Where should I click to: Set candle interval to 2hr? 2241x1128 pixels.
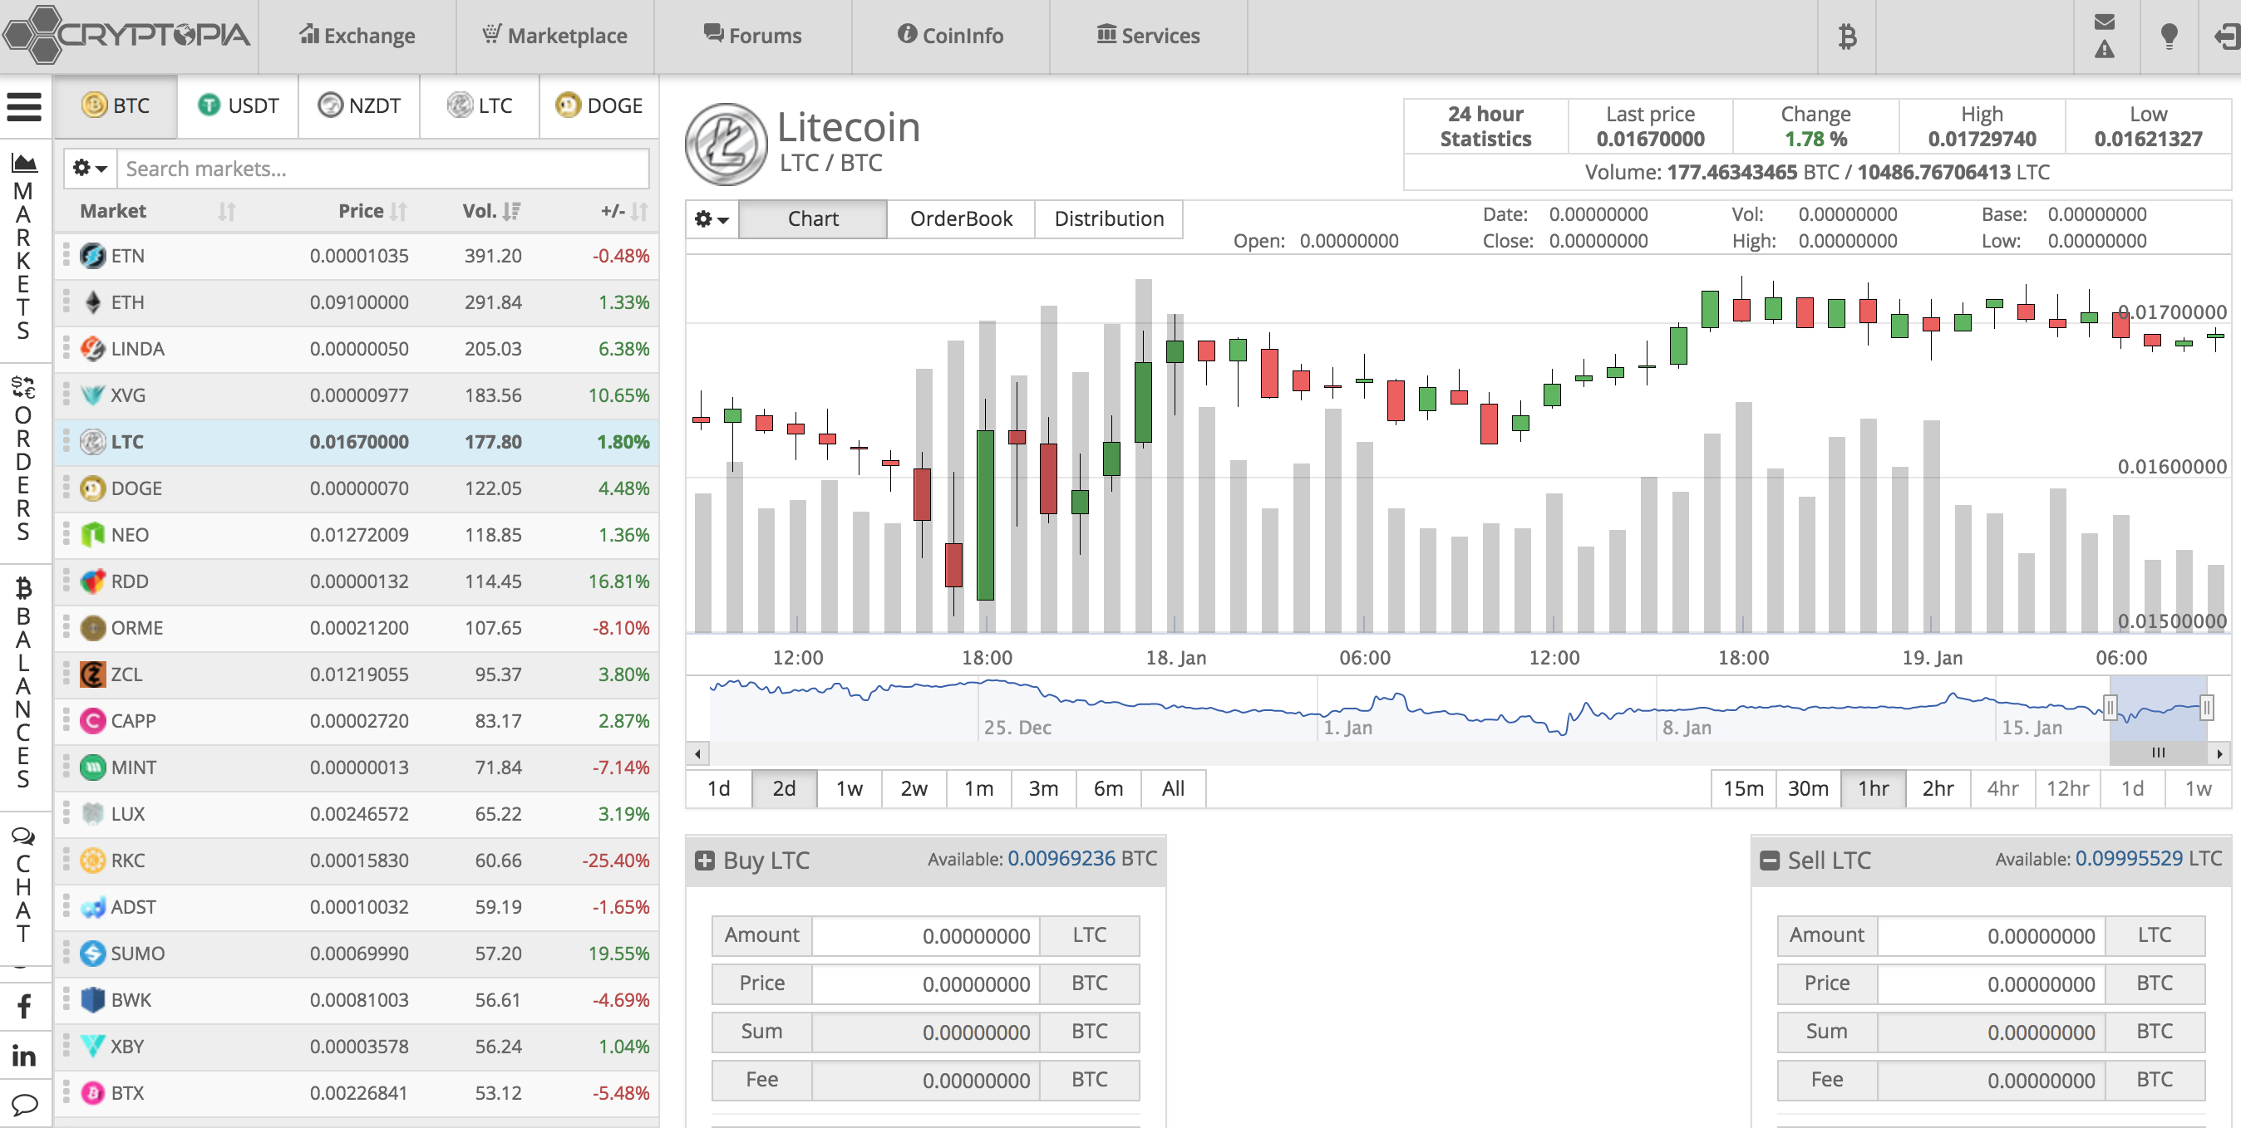[1938, 788]
